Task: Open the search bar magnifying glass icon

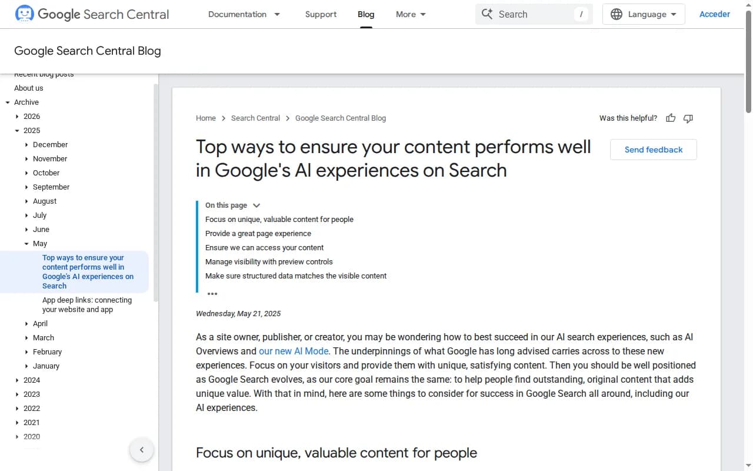Action: coord(488,14)
